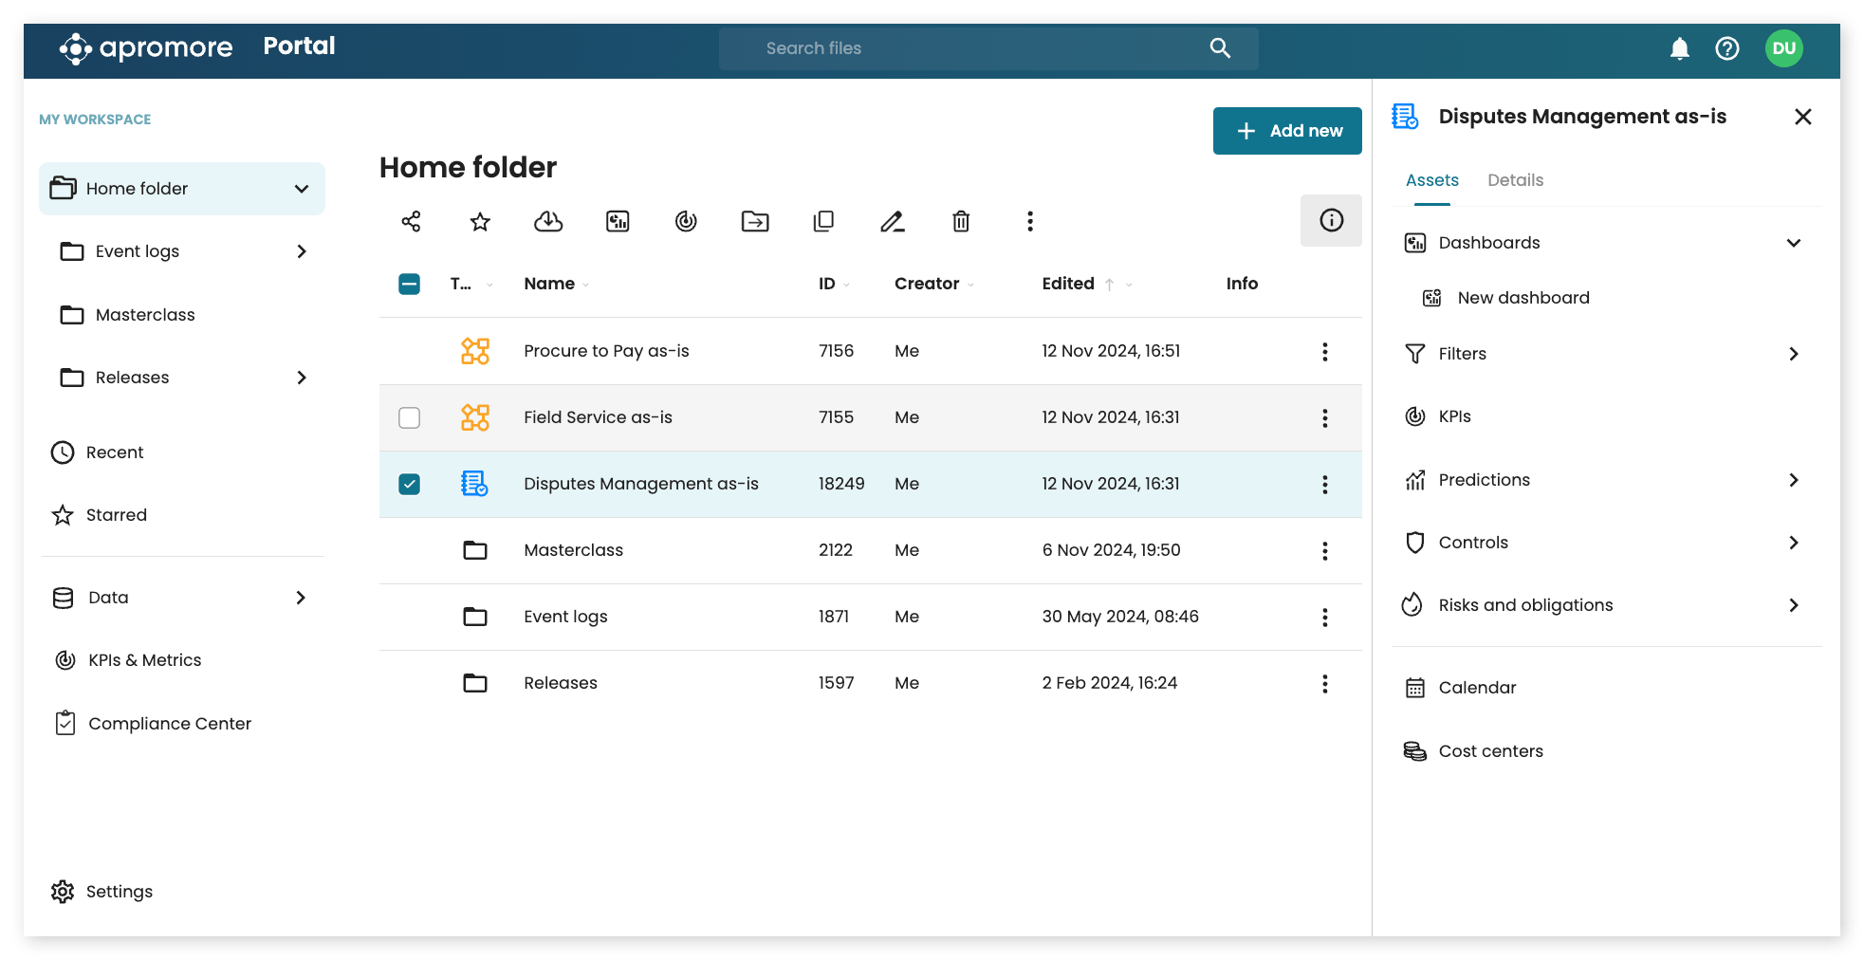Click the Add new button
The width and height of the screenshot is (1864, 960).
click(1287, 131)
